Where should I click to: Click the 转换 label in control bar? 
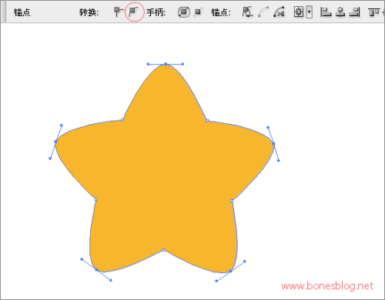coord(89,12)
